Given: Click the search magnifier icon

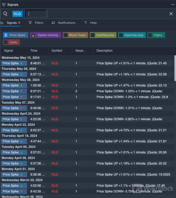Looking at the screenshot, I should click(5, 14).
